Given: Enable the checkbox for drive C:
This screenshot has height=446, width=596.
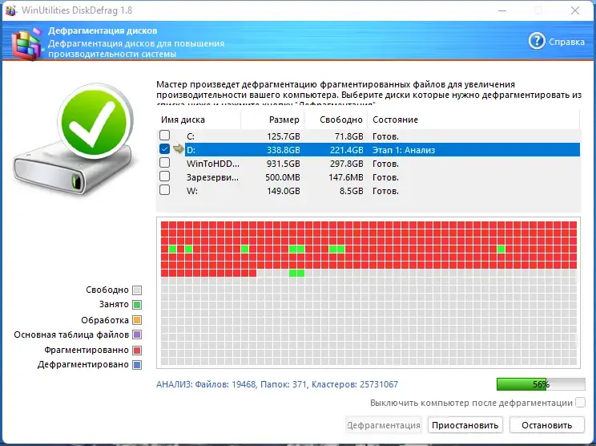Looking at the screenshot, I should tap(164, 135).
